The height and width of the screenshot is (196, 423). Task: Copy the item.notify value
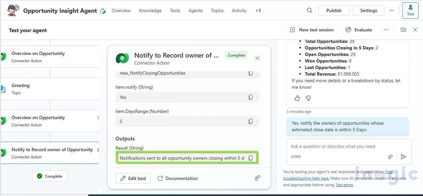coord(251,97)
